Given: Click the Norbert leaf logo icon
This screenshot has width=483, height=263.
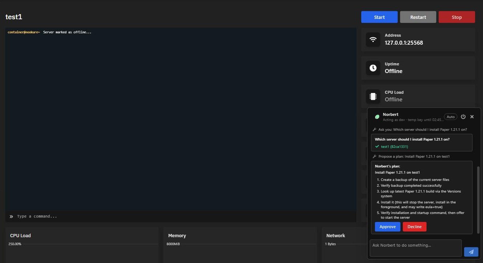Looking at the screenshot, I should click(x=377, y=117).
